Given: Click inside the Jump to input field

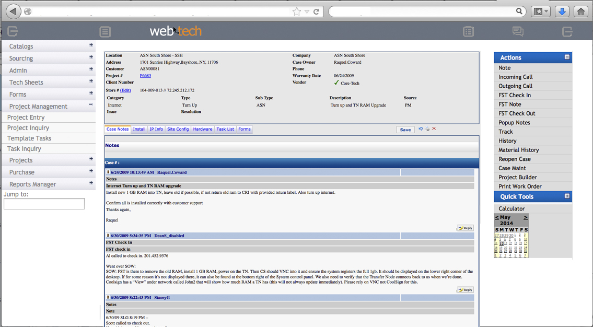Looking at the screenshot, I should coord(44,204).
